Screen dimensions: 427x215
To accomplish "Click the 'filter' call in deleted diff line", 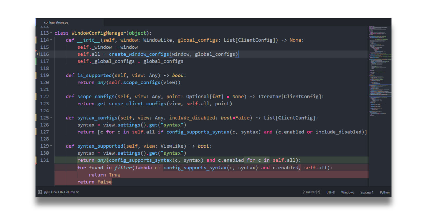I will tap(123, 168).
